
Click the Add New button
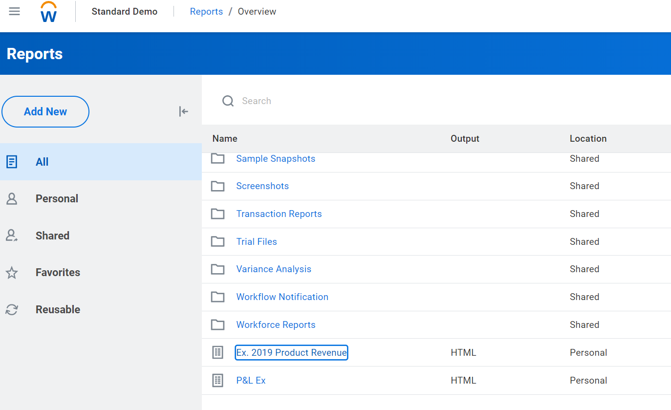tap(45, 111)
